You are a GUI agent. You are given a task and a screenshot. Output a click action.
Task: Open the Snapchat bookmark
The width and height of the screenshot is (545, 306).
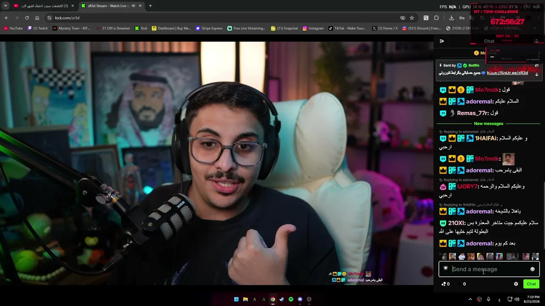[x=284, y=28]
